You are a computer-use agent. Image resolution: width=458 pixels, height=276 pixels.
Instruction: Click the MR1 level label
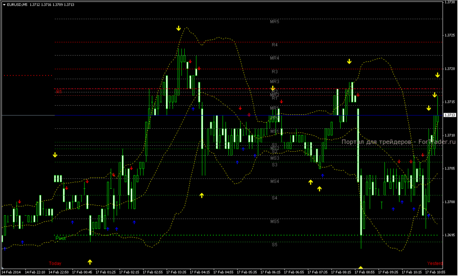coord(274,108)
